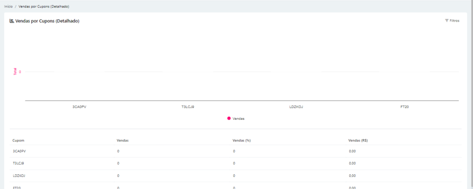473x189 pixels.
Task: Click the Vendas (%) column header
Action: click(x=242, y=140)
